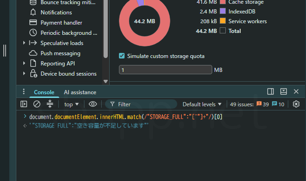Click the Speculative loads arrow icon
The height and width of the screenshot is (181, 306).
[33, 43]
